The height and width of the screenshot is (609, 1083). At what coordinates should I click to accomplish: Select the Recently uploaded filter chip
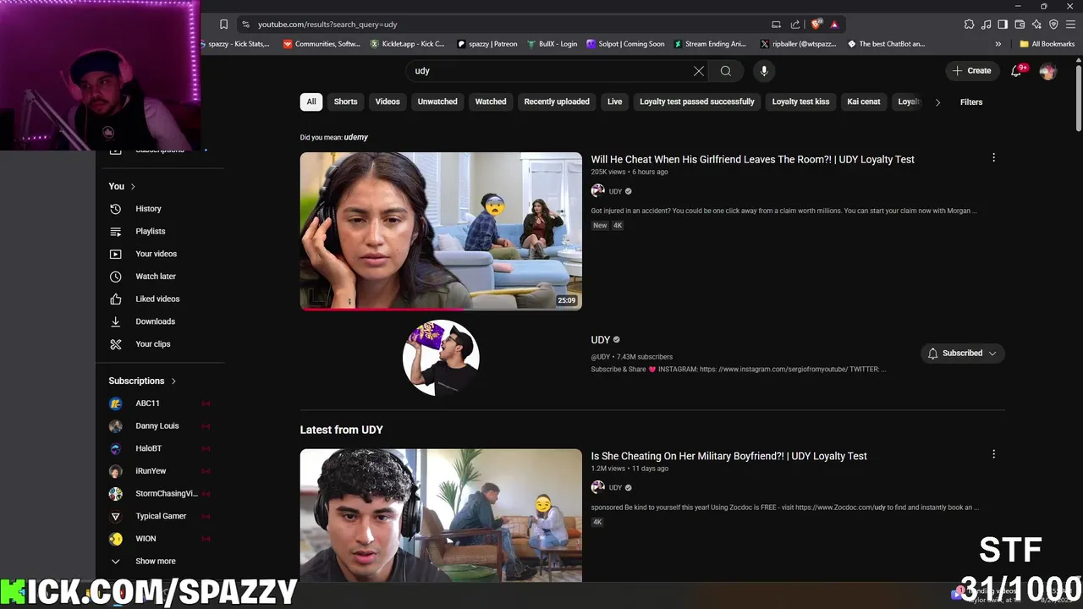coord(557,101)
